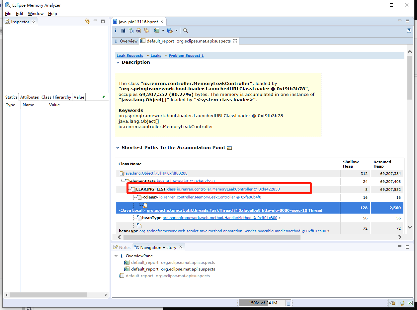Viewport: 417px width, 310px height.
Task: Click the Thread Overview gear icon
Action: [x=146, y=31]
